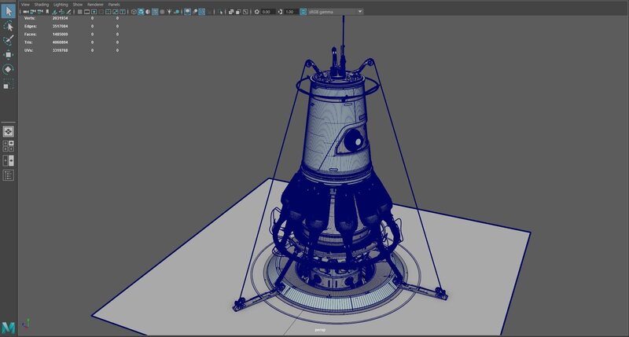The height and width of the screenshot is (337, 629).
Task: Click the persp camera label
Action: pyautogui.click(x=318, y=331)
